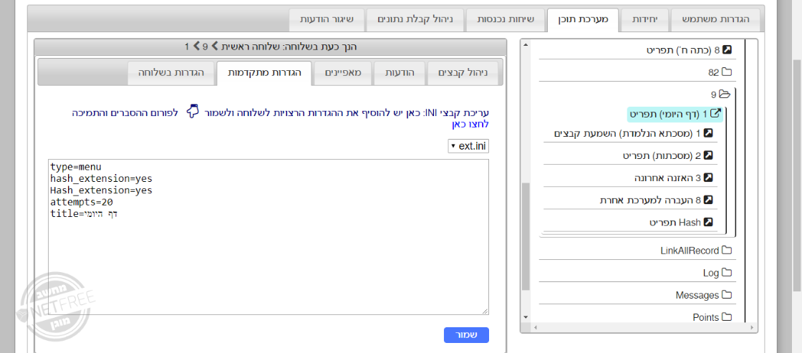
Task: Collapse the open folder icon for 9
Action: pyautogui.click(x=725, y=94)
